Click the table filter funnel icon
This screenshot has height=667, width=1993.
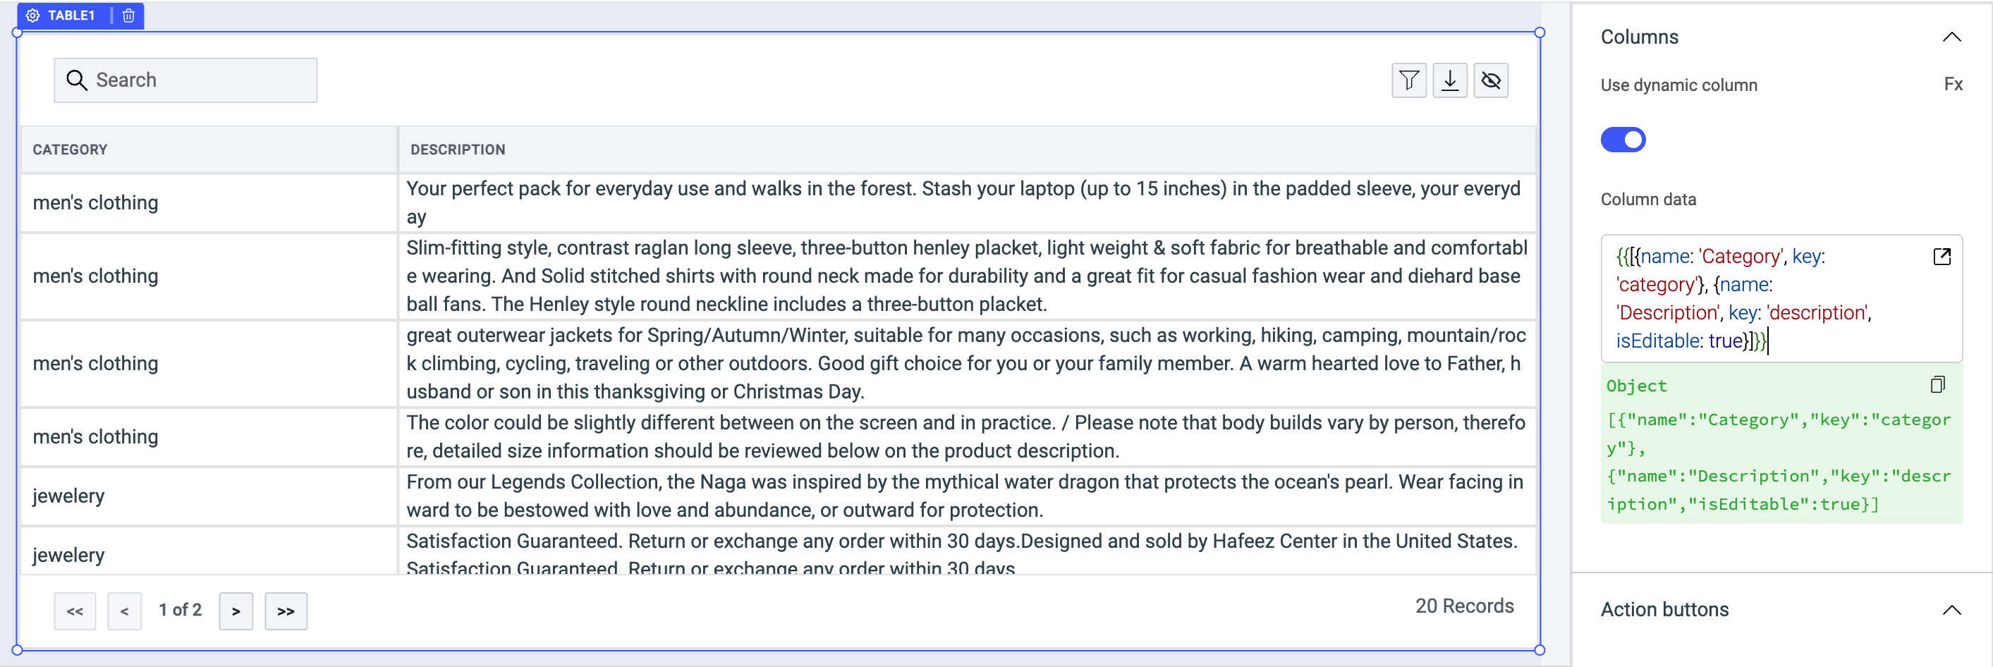(x=1408, y=80)
